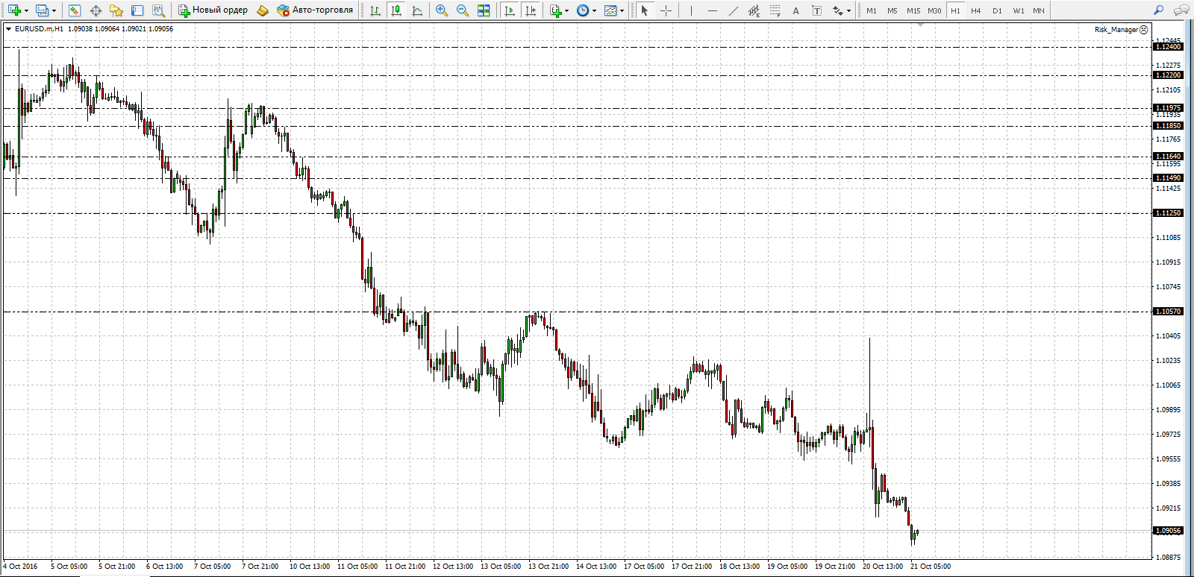Open the Indicators list icon

(555, 10)
